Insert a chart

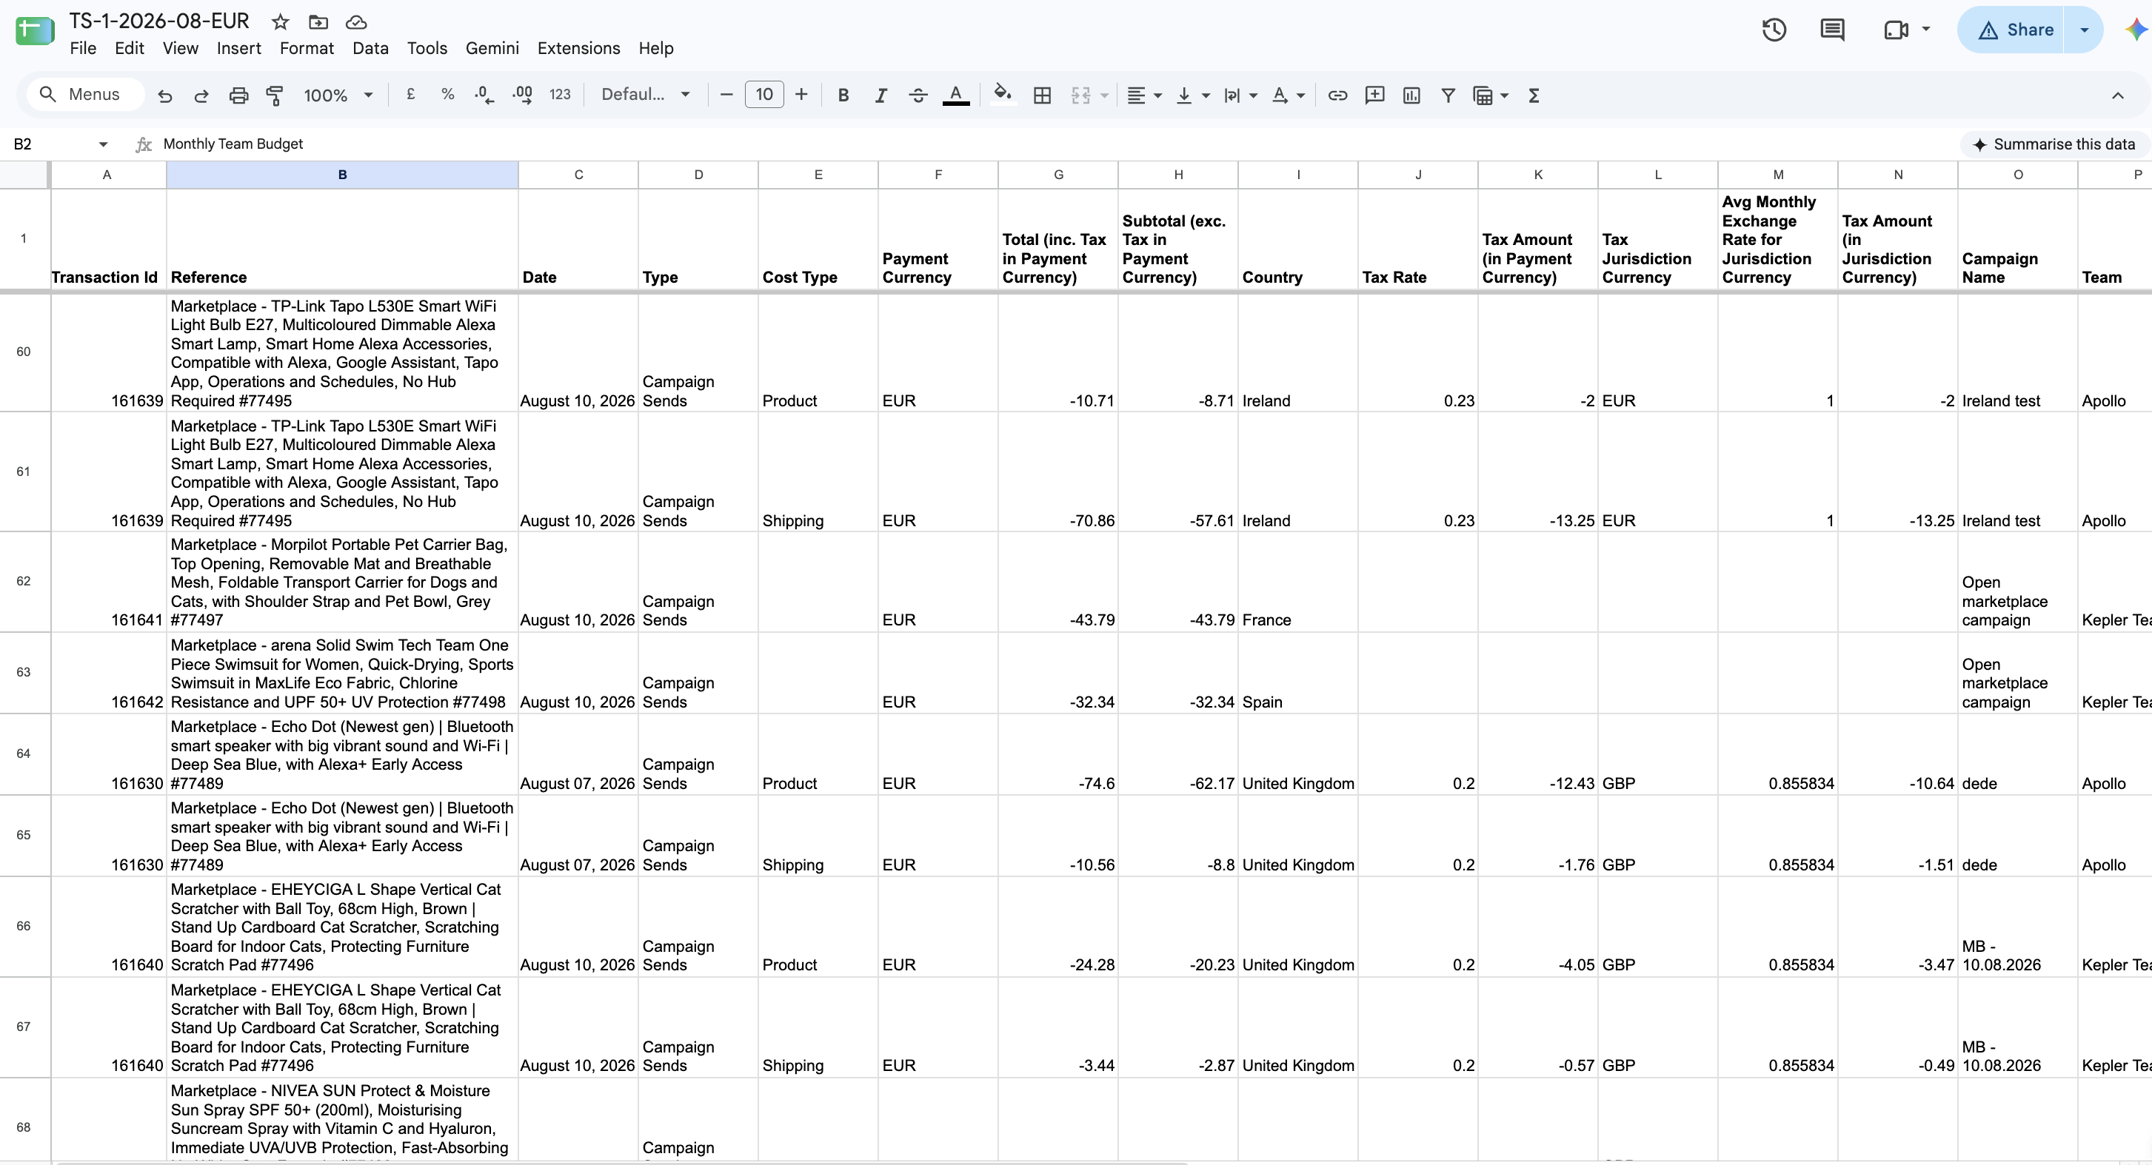pyautogui.click(x=1411, y=95)
